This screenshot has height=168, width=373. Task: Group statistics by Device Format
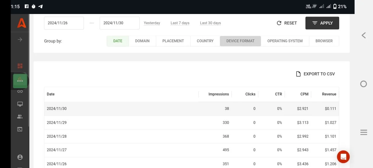point(240,41)
